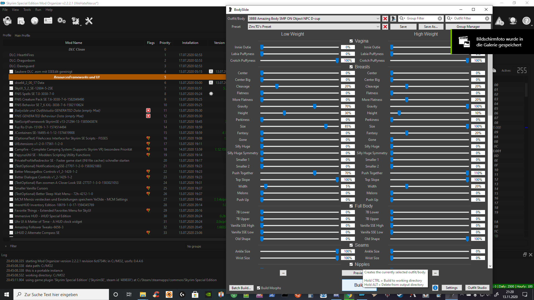
Task: Click the Refresh icon in Mod Organizer toolbar
Action: 8,21
